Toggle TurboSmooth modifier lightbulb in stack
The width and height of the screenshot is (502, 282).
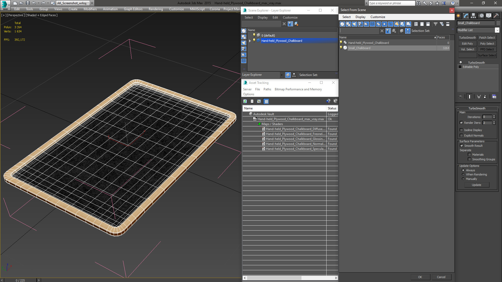(x=461, y=63)
